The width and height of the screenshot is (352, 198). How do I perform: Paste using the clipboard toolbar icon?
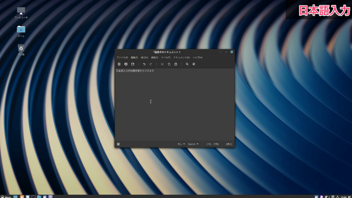point(176,64)
